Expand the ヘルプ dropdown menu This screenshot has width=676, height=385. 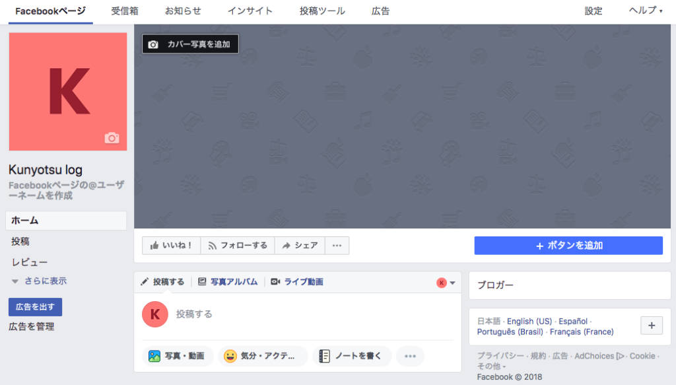point(646,11)
